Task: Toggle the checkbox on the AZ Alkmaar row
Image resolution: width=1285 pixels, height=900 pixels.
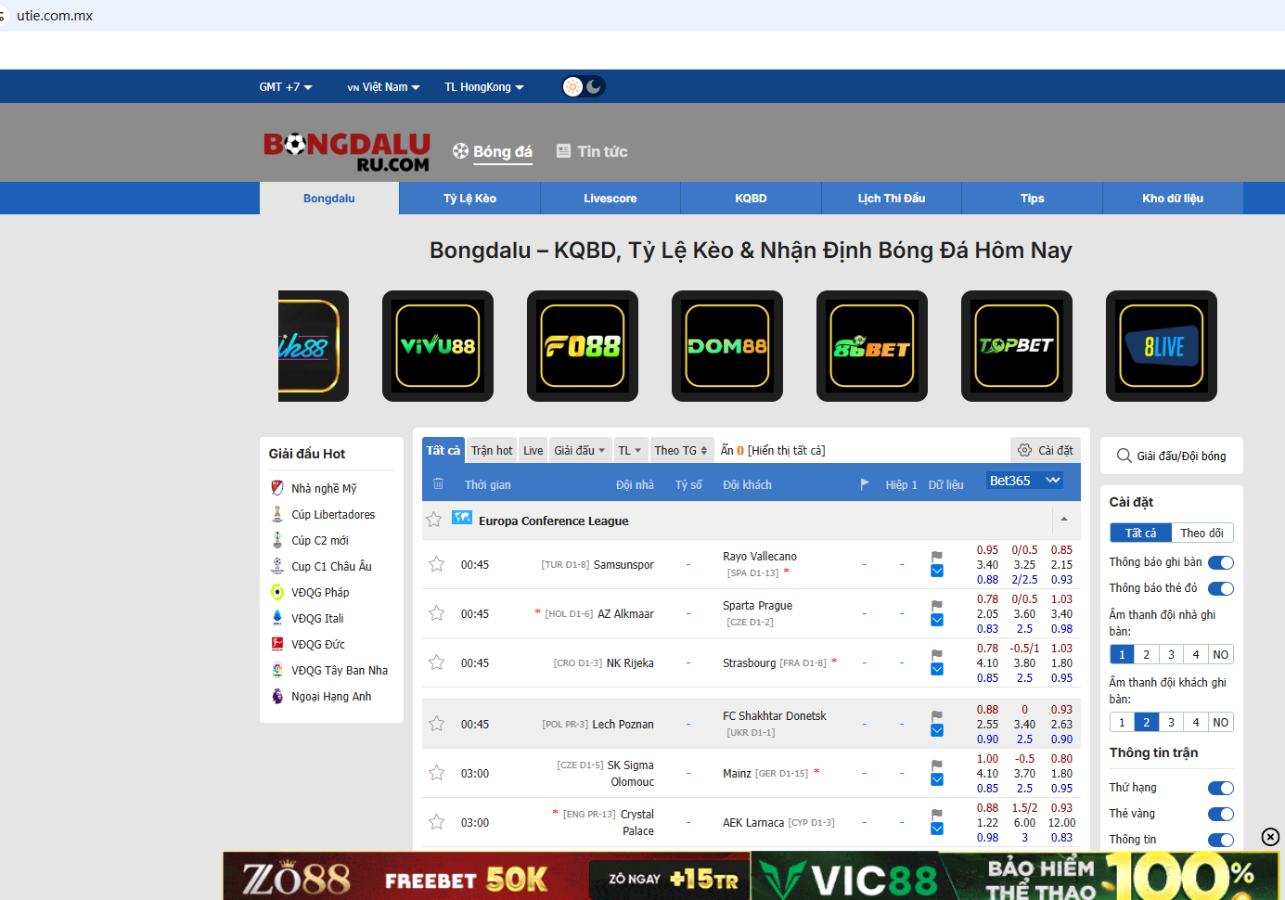Action: (x=937, y=621)
